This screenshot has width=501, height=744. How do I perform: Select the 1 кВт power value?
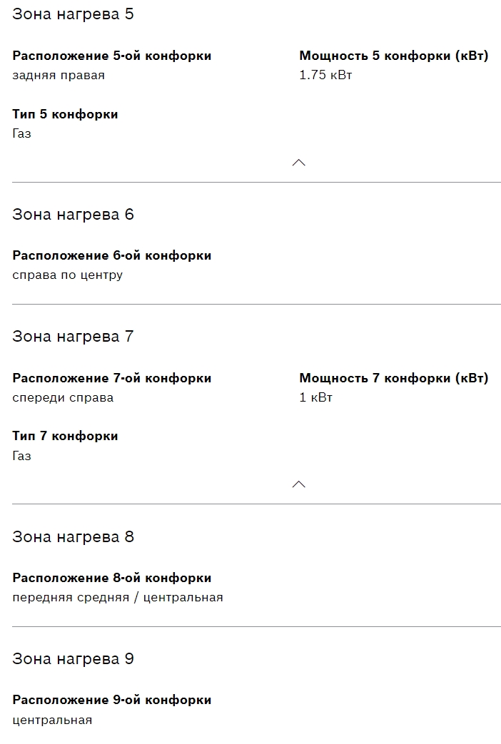(315, 398)
